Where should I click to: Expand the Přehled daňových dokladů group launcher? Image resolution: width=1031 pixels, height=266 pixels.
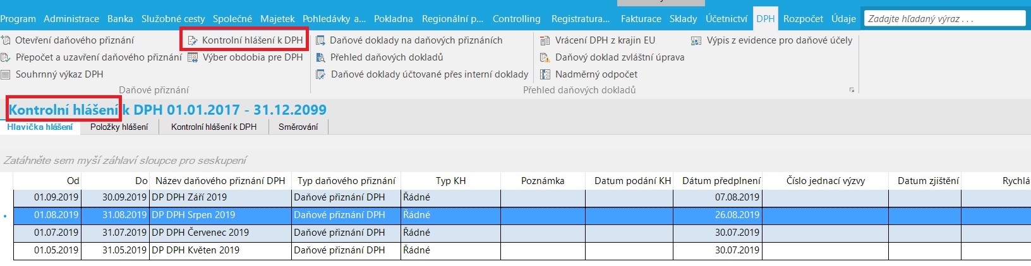pos(852,90)
